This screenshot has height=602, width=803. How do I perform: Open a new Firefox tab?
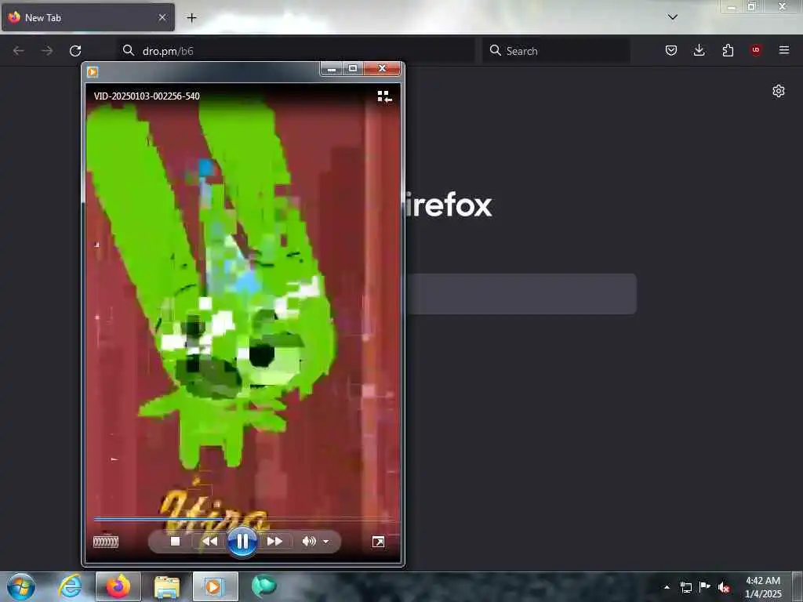(191, 17)
